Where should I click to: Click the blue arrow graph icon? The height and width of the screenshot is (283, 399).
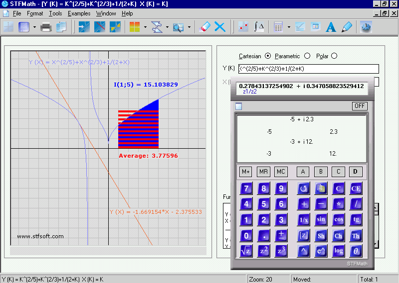click(84, 27)
